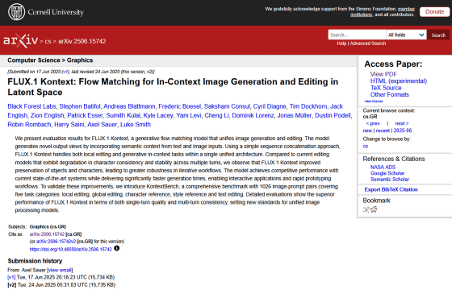Click the Search button
The width and height of the screenshot is (452, 294).
[x=438, y=35]
